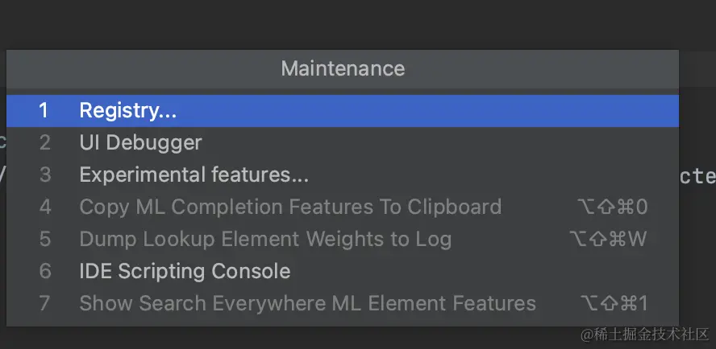716x349 pixels.
Task: Open Experimental features... entry
Action: coord(194,174)
